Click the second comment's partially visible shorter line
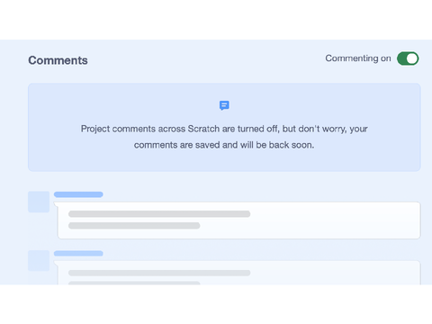 point(134,283)
